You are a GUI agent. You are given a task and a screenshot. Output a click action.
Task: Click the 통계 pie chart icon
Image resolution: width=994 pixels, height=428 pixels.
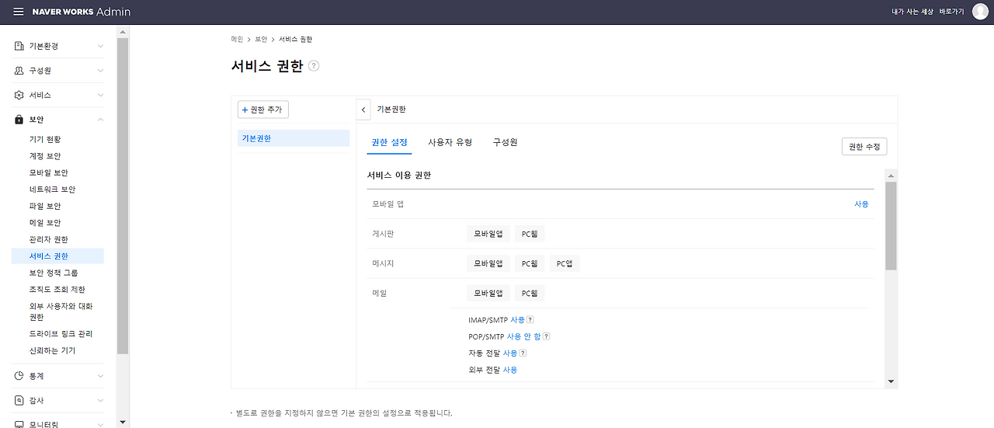(19, 376)
